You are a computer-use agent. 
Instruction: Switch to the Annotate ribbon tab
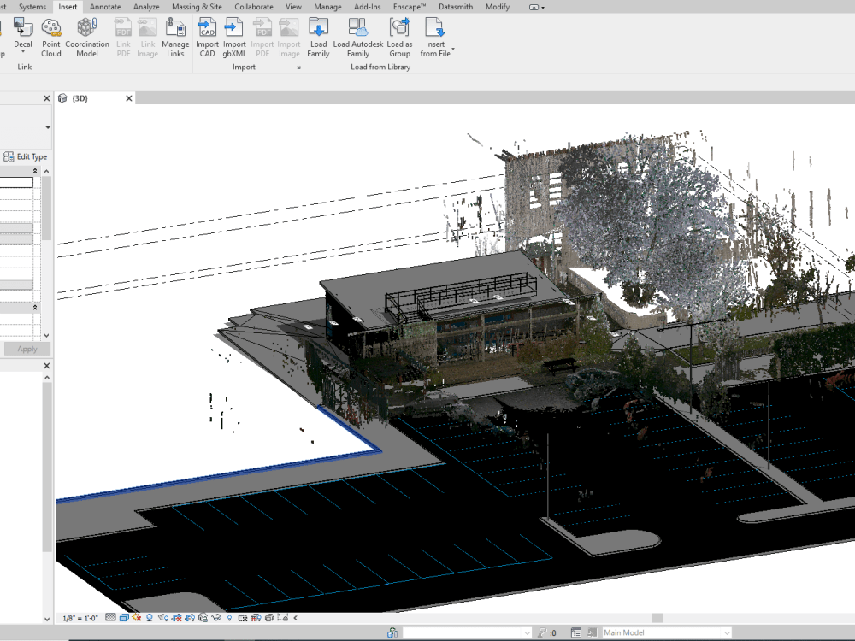pos(105,7)
